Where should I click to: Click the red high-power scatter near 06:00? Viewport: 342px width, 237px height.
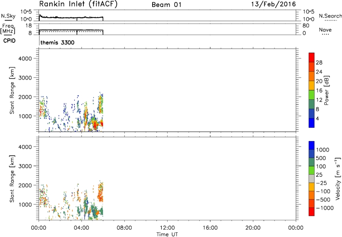(101, 124)
